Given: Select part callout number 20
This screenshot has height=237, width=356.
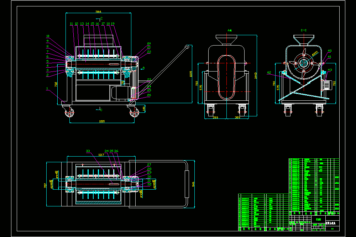Looking at the screenshot, I should point(149,43).
